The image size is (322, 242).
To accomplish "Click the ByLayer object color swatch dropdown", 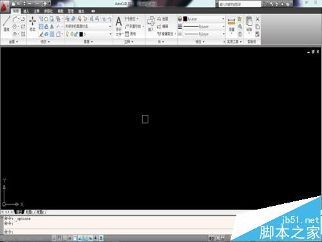I will (204, 19).
